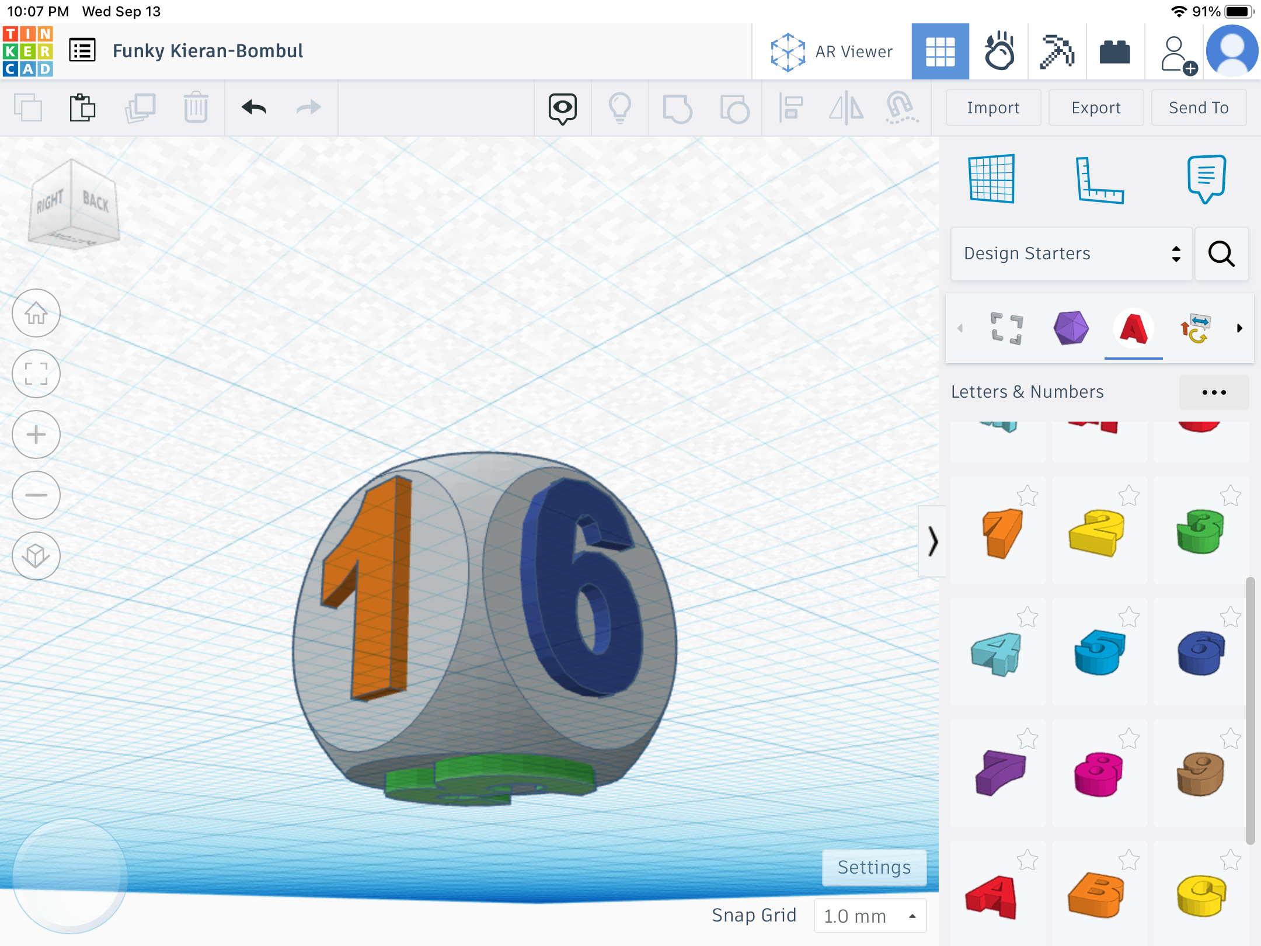Click the Fit all in view button
This screenshot has height=946, width=1261.
tap(36, 374)
